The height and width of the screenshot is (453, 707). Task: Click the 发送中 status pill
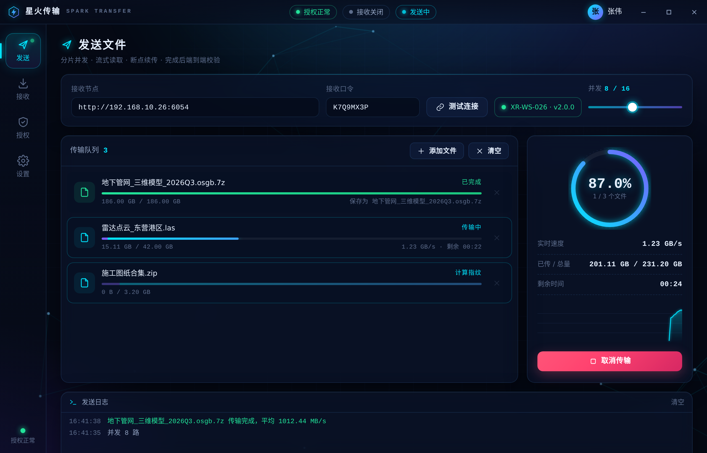[x=416, y=12]
